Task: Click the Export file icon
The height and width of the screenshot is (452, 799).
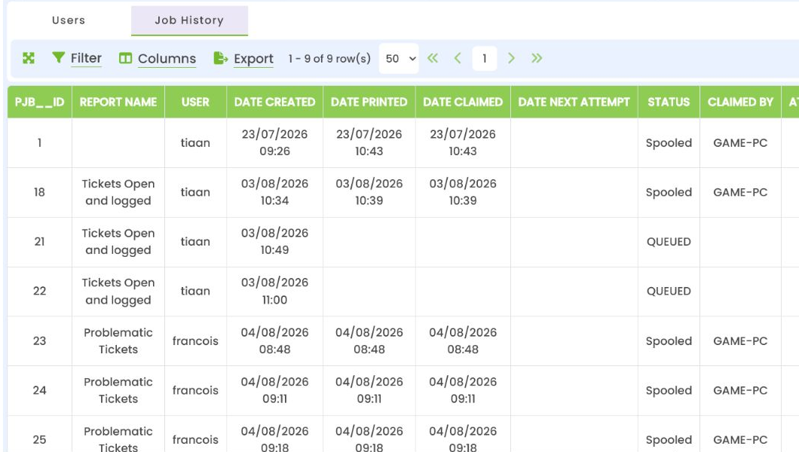Action: click(x=220, y=58)
